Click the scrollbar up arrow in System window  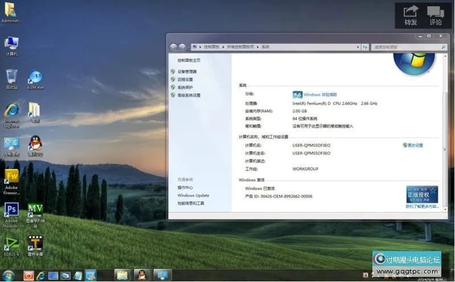click(445, 56)
